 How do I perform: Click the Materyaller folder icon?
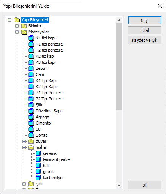click(x=24, y=32)
